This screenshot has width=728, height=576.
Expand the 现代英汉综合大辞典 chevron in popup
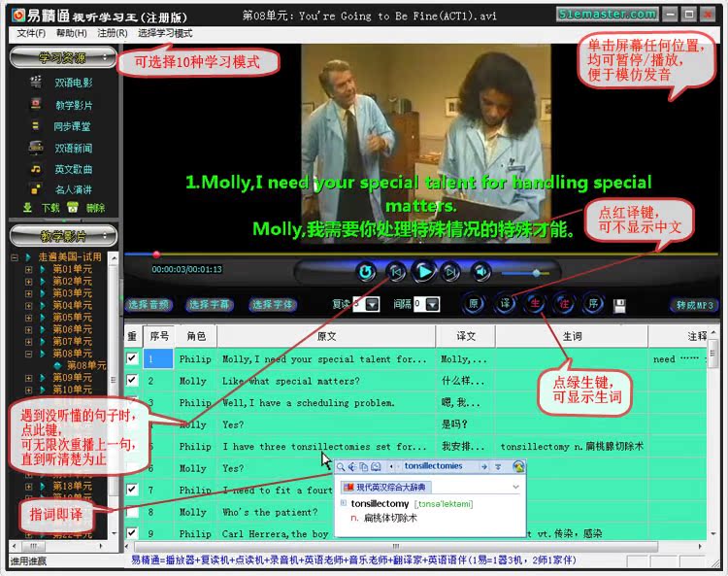pyautogui.click(x=515, y=487)
